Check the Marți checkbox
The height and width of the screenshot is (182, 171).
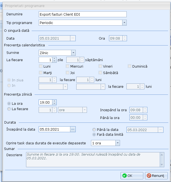click(41, 73)
